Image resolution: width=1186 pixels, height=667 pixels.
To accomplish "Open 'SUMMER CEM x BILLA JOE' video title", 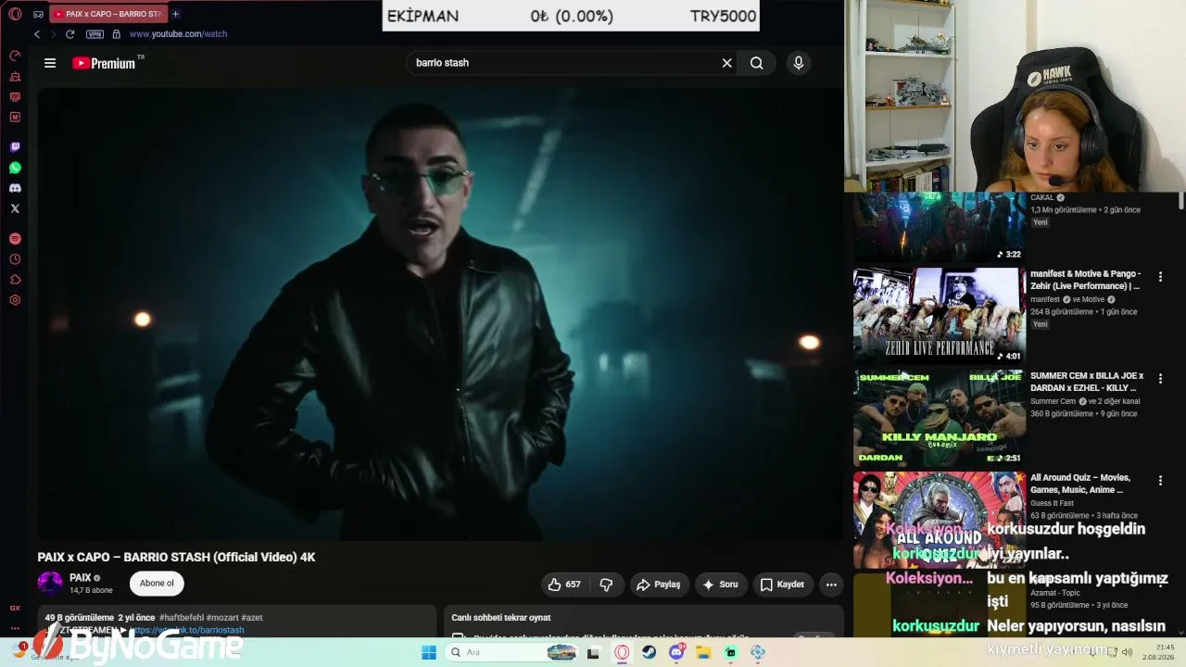I will click(x=1088, y=382).
